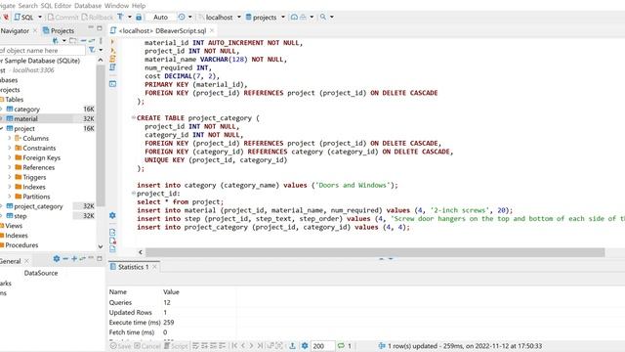Click the refresh icon next to row count

click(341, 345)
